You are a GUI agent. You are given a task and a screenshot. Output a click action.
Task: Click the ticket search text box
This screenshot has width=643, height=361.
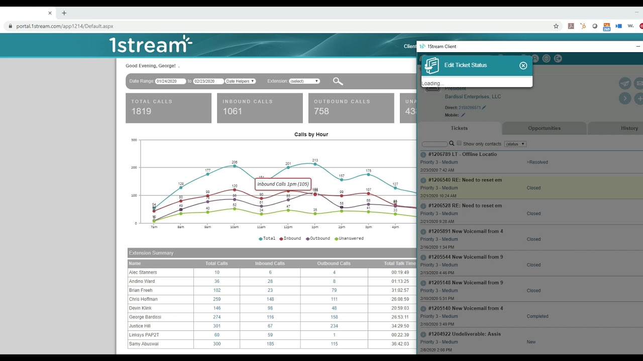pyautogui.click(x=435, y=144)
